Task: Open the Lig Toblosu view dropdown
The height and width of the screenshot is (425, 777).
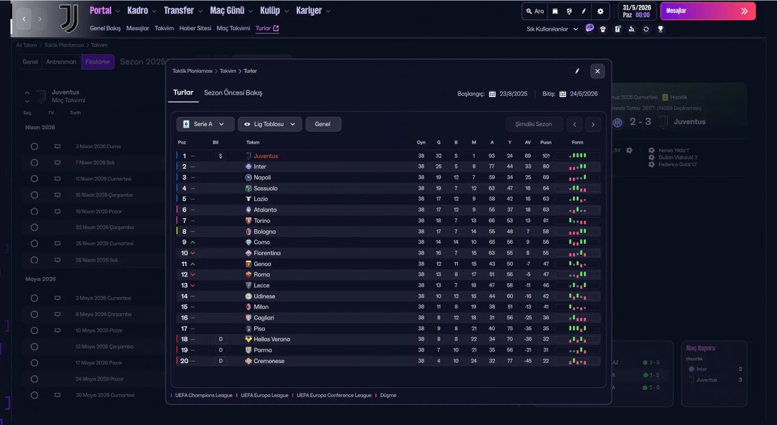Action: pos(270,124)
